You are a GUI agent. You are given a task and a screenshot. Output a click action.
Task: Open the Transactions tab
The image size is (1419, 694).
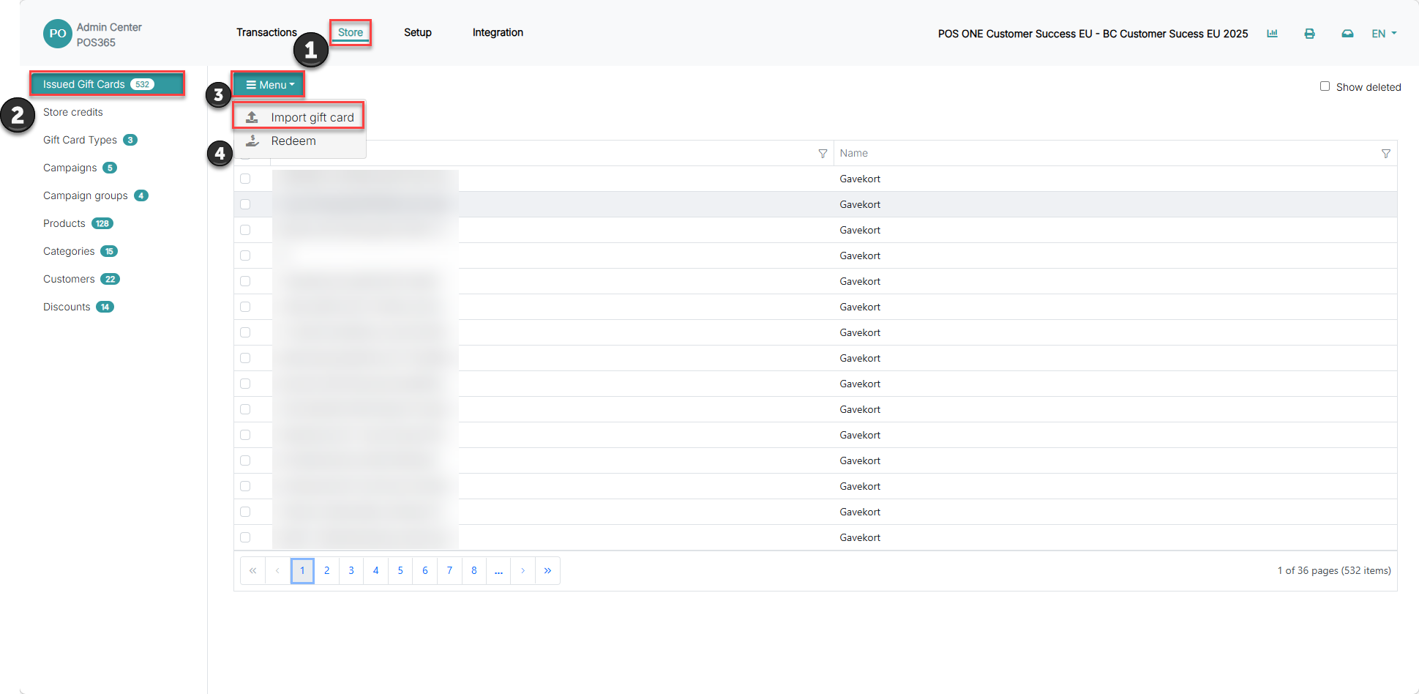click(x=266, y=32)
